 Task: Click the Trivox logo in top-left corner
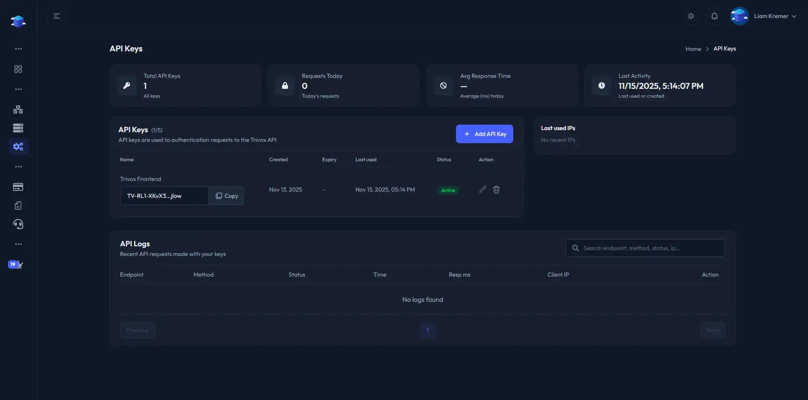[x=18, y=21]
